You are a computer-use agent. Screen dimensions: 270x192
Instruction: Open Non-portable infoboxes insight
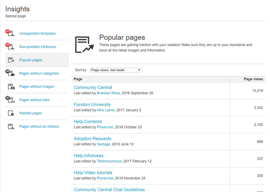point(38,47)
